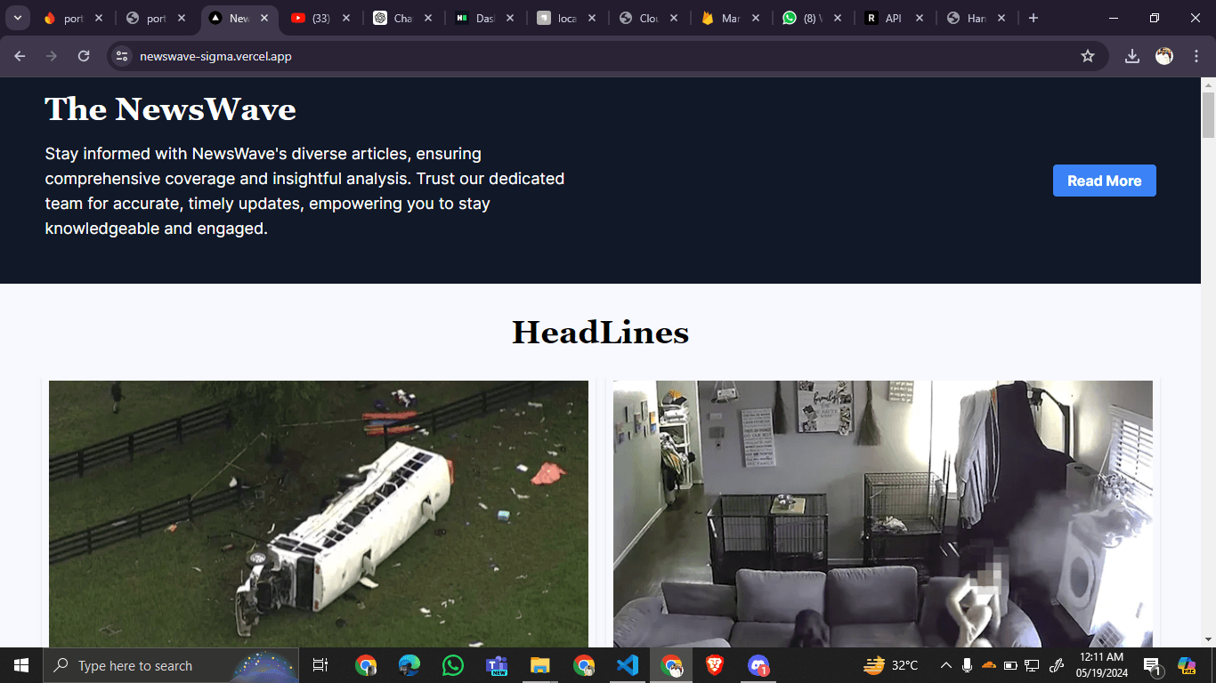Open a new browser tab
This screenshot has width=1216, height=683.
[1033, 18]
